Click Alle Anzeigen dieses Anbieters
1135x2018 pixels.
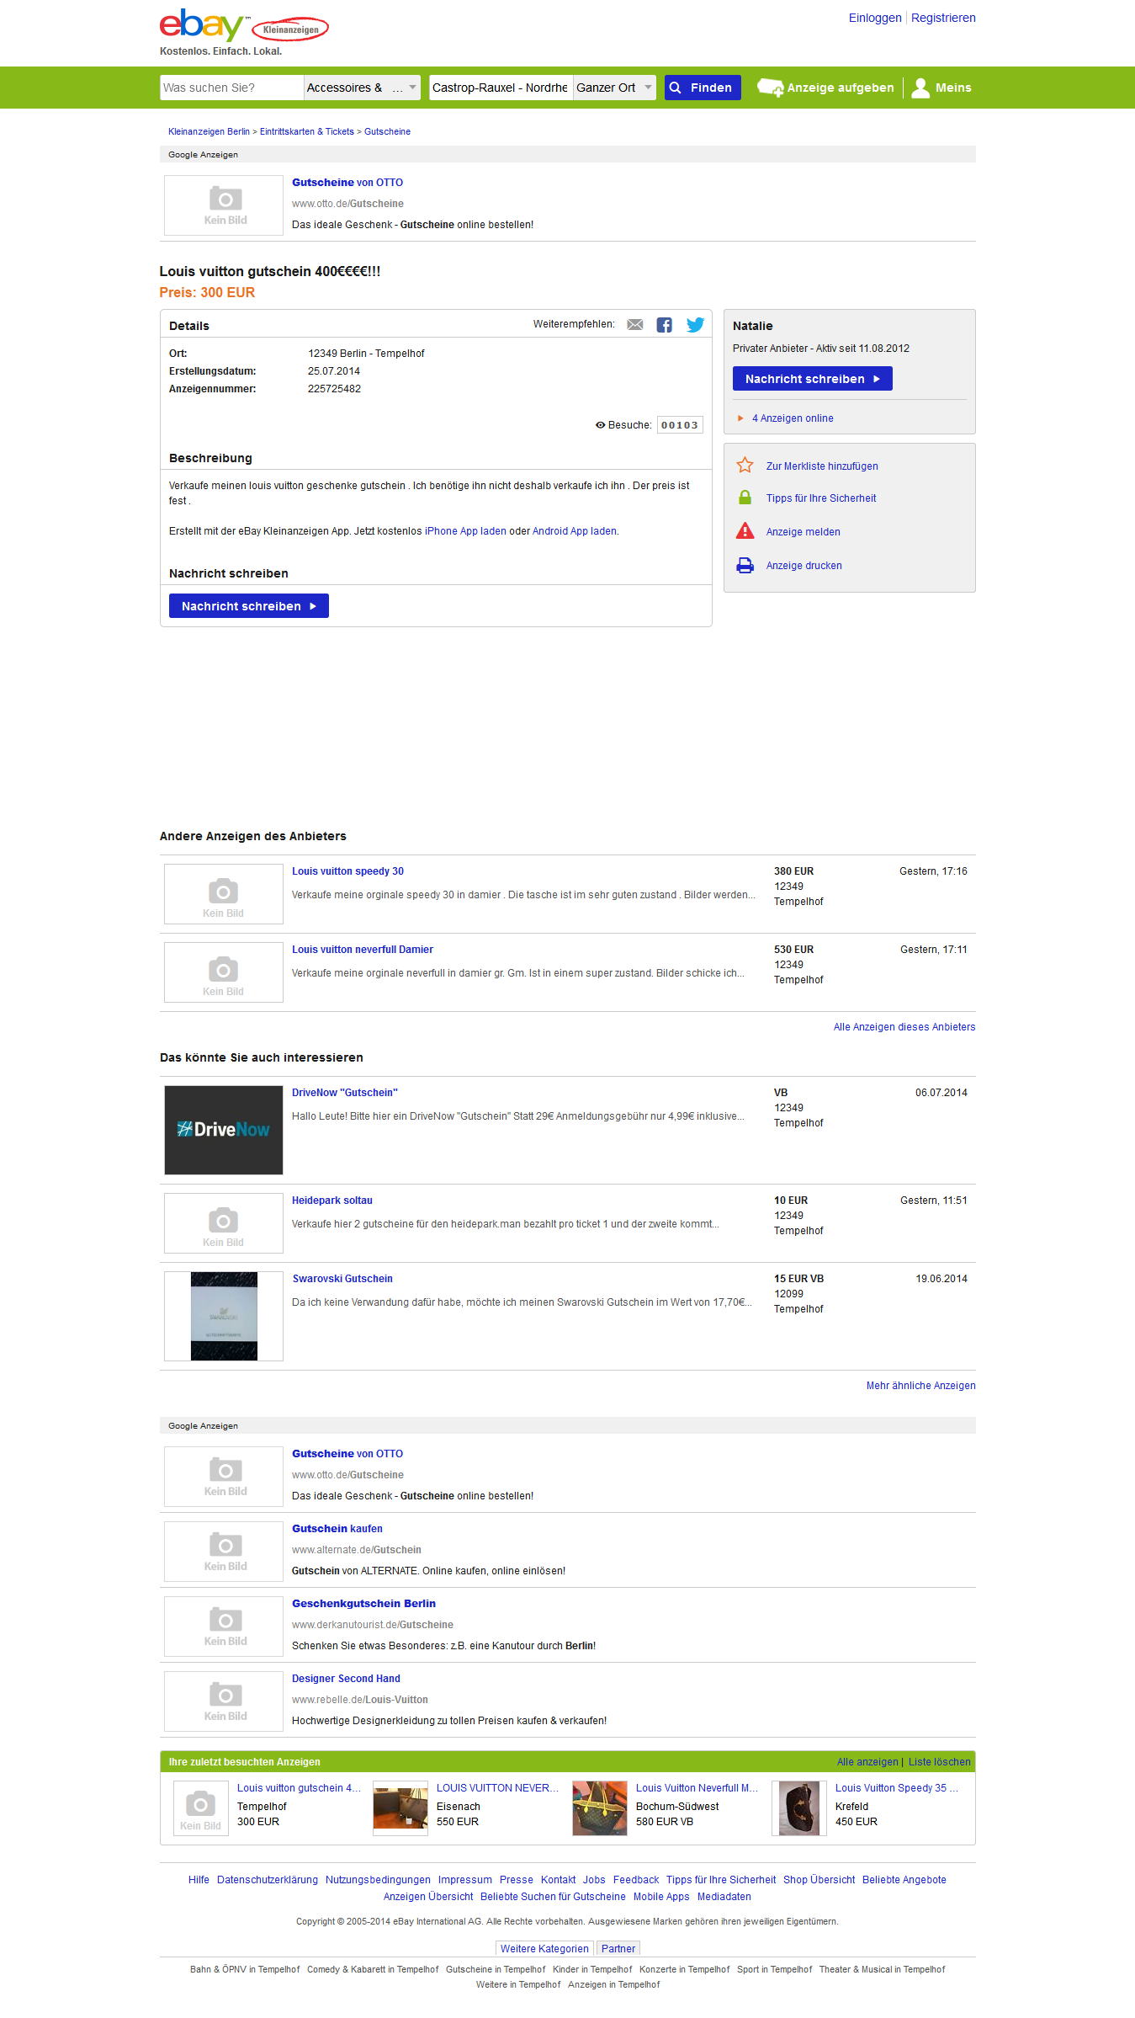click(904, 1027)
